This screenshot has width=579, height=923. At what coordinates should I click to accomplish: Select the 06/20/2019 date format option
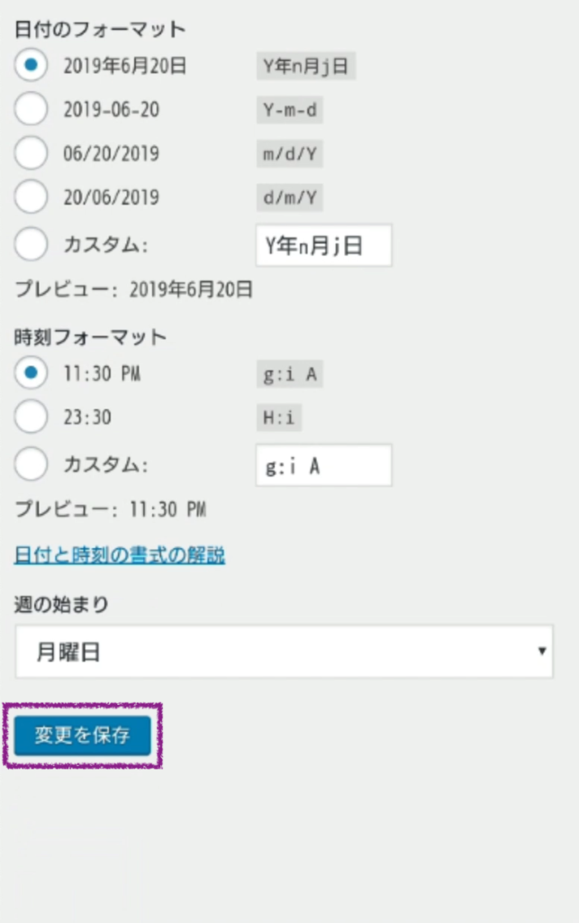point(32,153)
